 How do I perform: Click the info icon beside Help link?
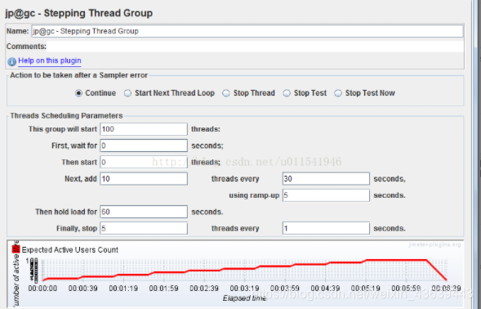coord(11,62)
